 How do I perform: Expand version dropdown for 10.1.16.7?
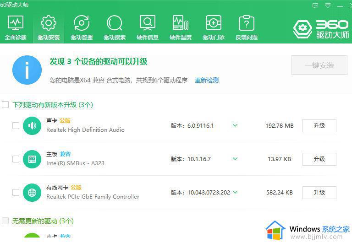pos(235,159)
